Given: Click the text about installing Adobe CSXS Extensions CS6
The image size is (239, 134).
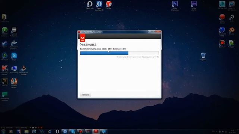Looking at the screenshot, I should tap(103, 49).
